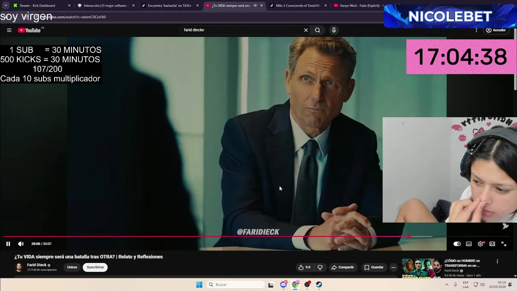Dislike the video
Screen dimensions: 517x291
[x=320, y=267]
